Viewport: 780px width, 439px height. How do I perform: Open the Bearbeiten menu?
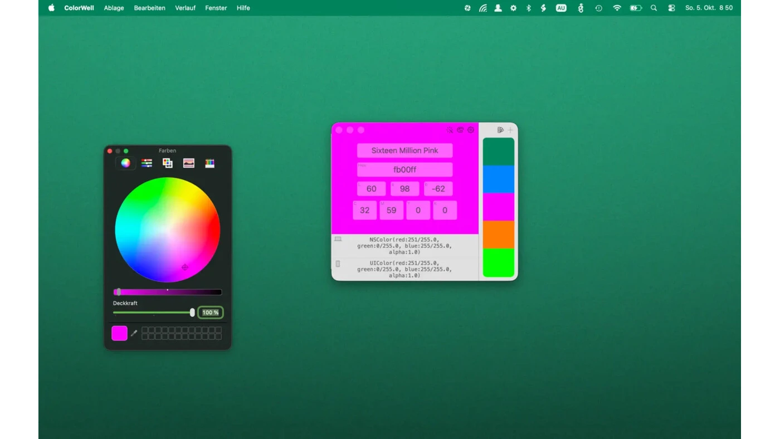(149, 8)
